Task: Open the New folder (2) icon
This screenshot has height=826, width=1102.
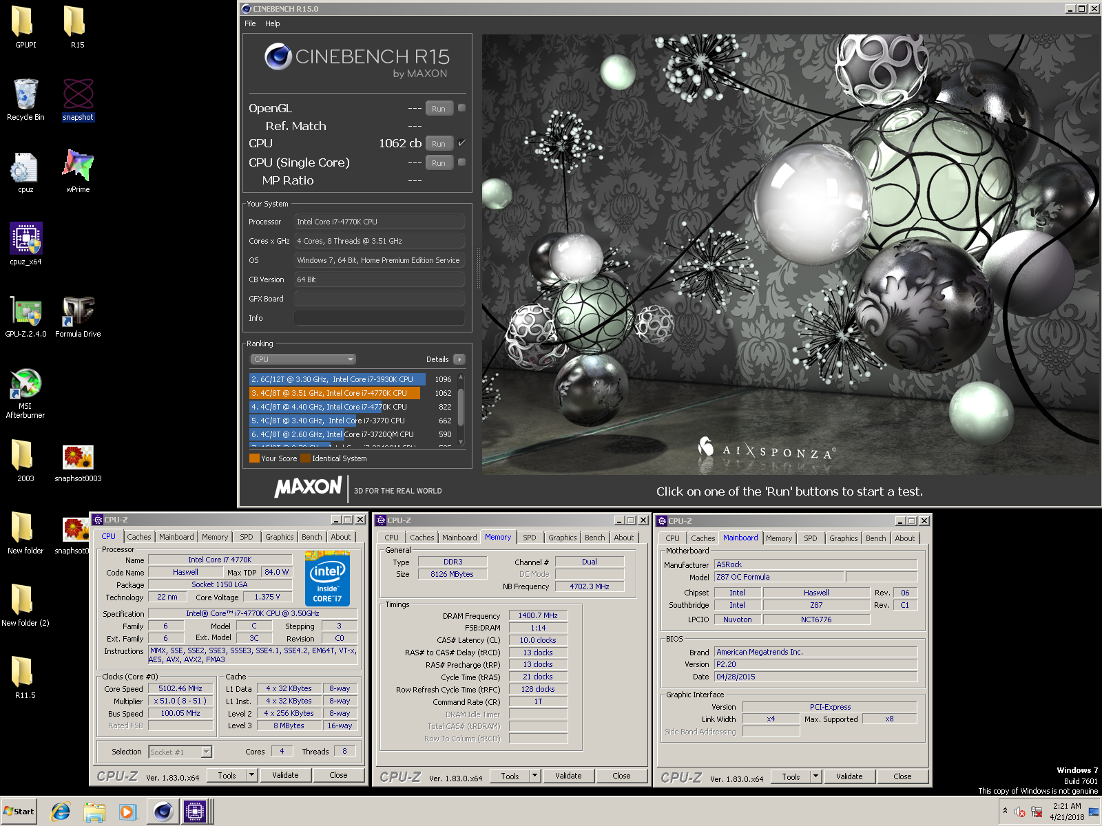Action: click(x=25, y=604)
